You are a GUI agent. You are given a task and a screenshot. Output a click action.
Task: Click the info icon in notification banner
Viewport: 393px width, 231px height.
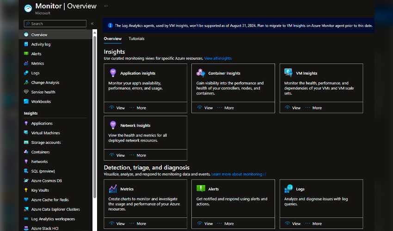tap(110, 25)
